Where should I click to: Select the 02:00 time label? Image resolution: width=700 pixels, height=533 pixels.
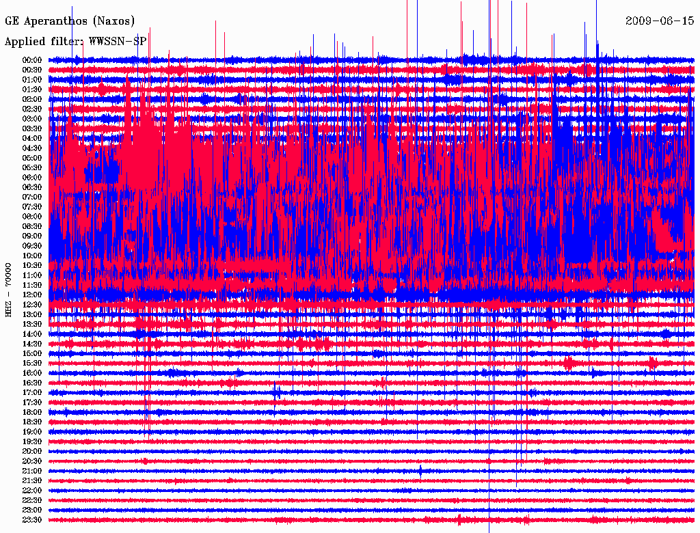pos(32,100)
